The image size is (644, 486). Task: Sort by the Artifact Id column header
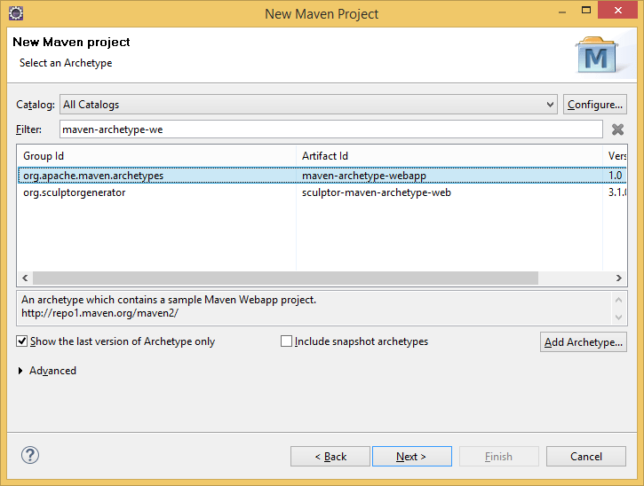click(x=449, y=156)
